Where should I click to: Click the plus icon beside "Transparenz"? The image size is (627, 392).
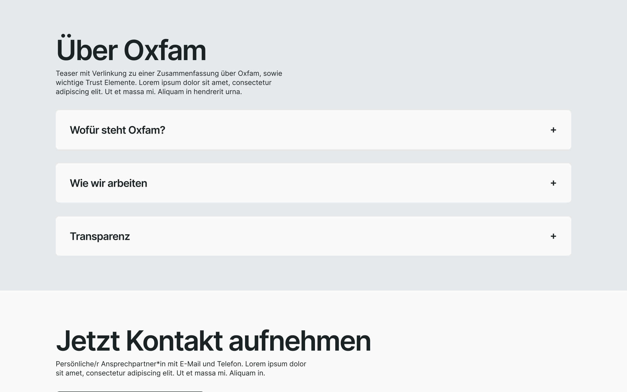click(x=553, y=236)
